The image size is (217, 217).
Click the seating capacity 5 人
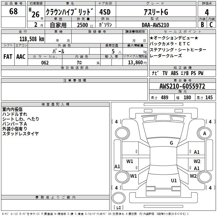(x=117, y=52)
